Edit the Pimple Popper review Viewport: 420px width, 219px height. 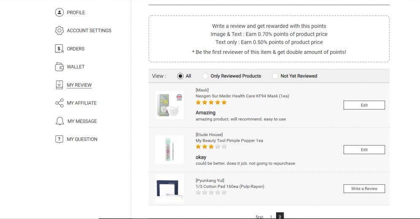(x=364, y=150)
